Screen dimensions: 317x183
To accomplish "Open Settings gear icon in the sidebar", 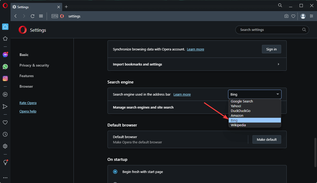I will pos(5,146).
